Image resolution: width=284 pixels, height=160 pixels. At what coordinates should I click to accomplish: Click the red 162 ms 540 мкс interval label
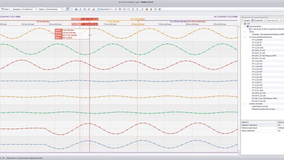(43, 22)
